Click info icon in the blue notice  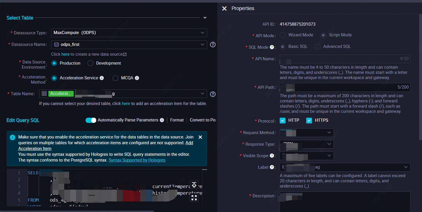12,137
